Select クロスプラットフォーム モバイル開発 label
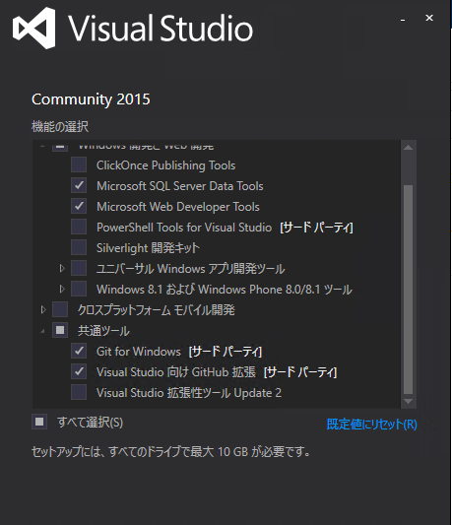This screenshot has height=525, width=452. click(x=156, y=310)
